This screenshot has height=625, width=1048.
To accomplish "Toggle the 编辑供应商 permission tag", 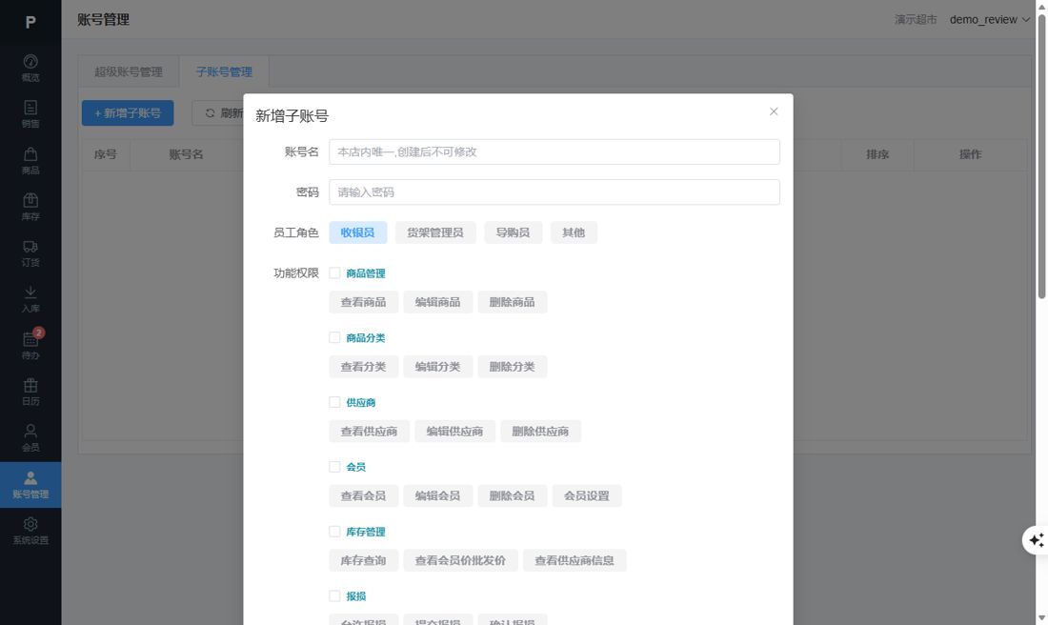I will [x=454, y=432].
